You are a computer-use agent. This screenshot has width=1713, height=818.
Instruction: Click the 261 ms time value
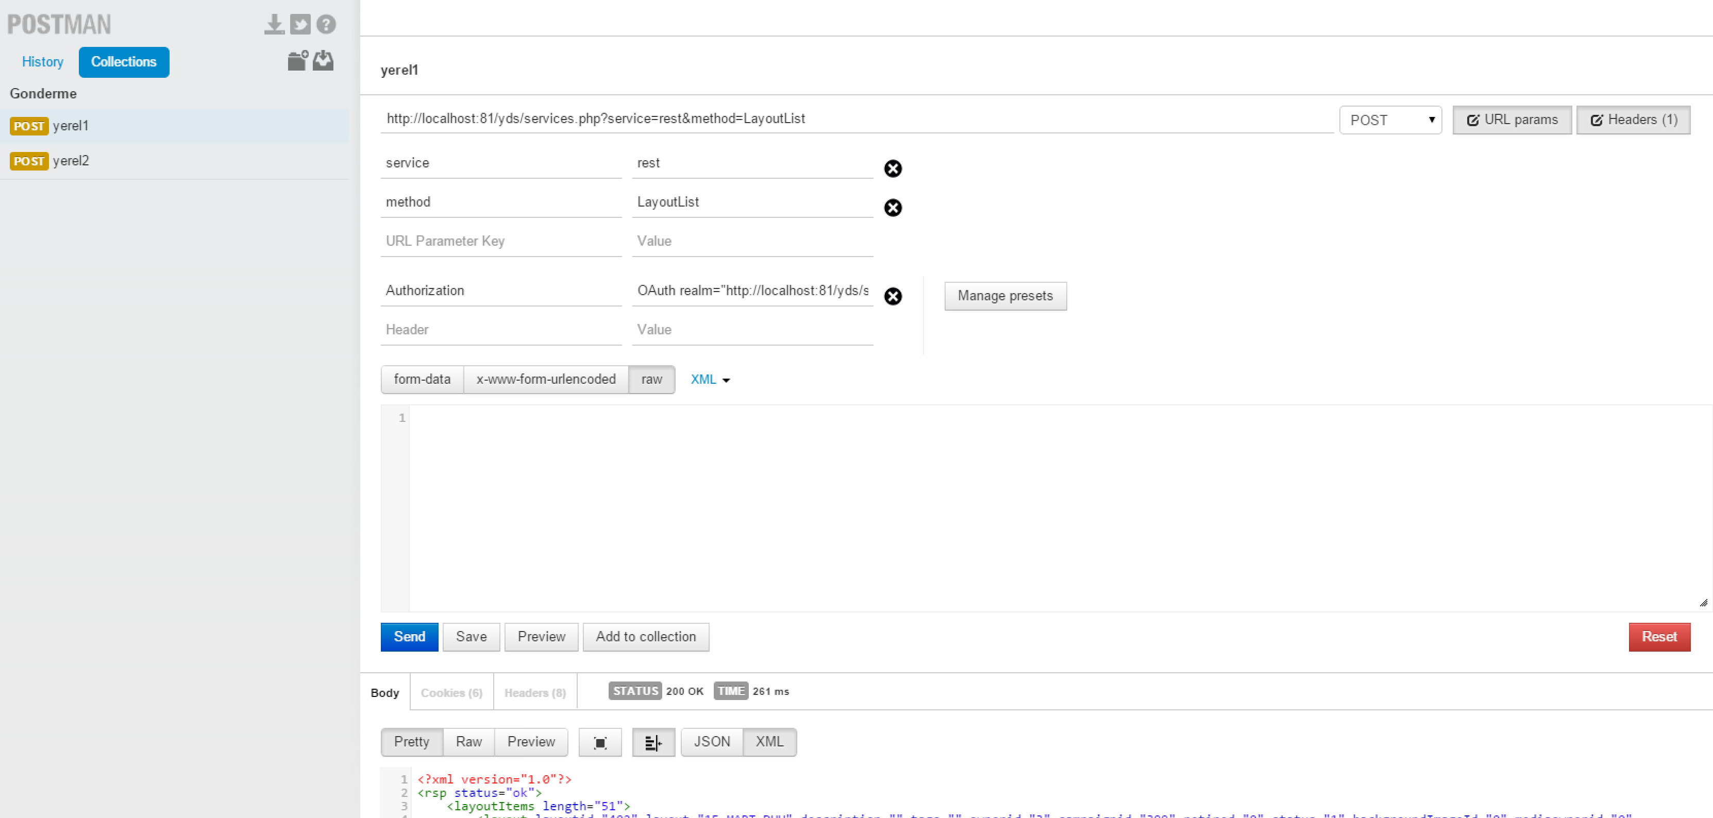771,692
